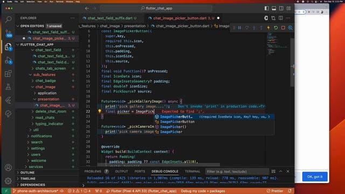Choose ImagePicker() constructor suggestion
The image size is (345, 194).
(x=215, y=127)
